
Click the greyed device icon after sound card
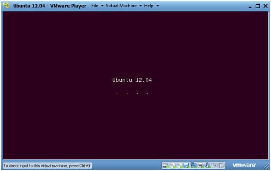tap(214, 165)
